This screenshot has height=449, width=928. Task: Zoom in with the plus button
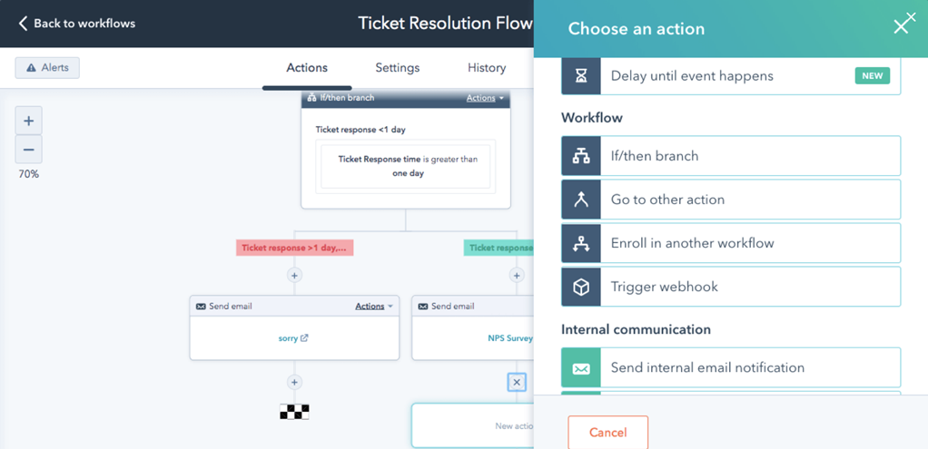(28, 121)
